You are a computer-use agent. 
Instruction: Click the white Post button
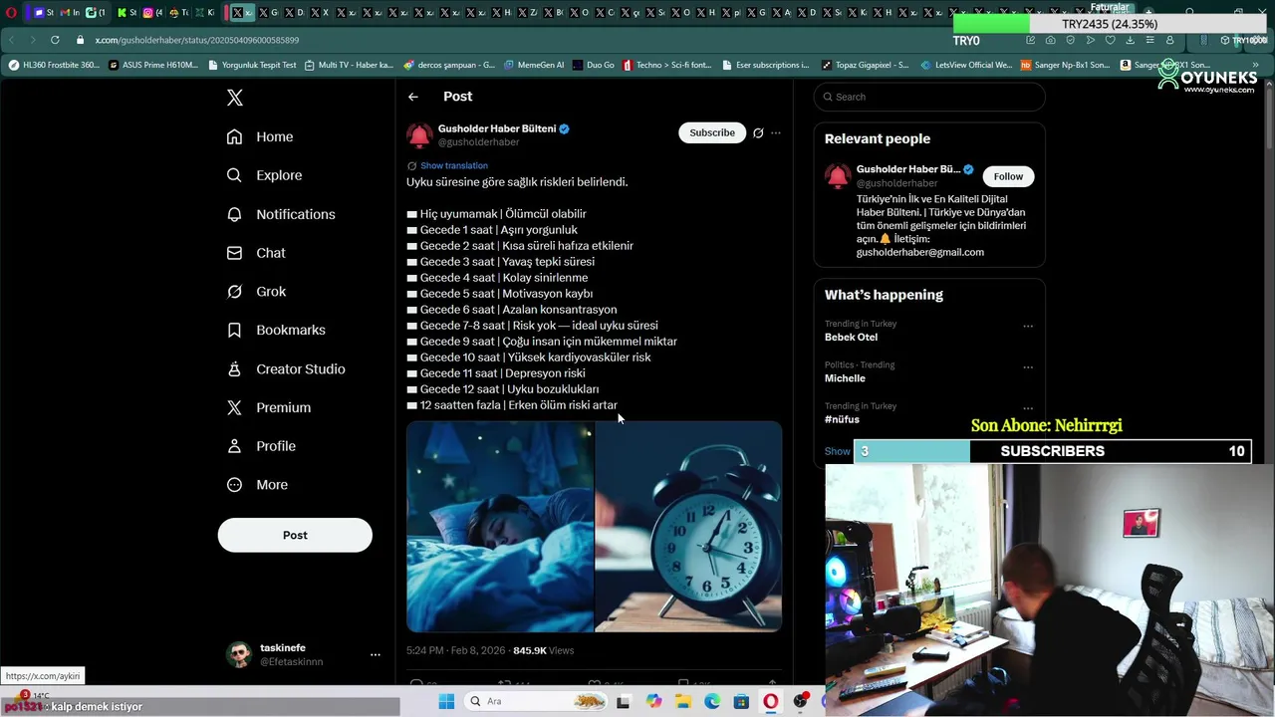pos(295,535)
